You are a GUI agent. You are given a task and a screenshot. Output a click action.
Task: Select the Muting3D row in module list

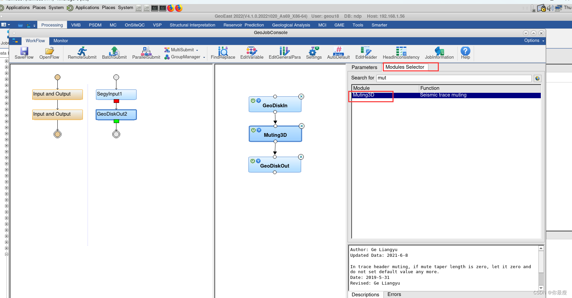(446, 95)
